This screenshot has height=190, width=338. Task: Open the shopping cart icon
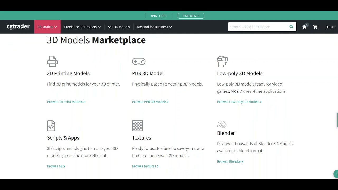point(315,27)
